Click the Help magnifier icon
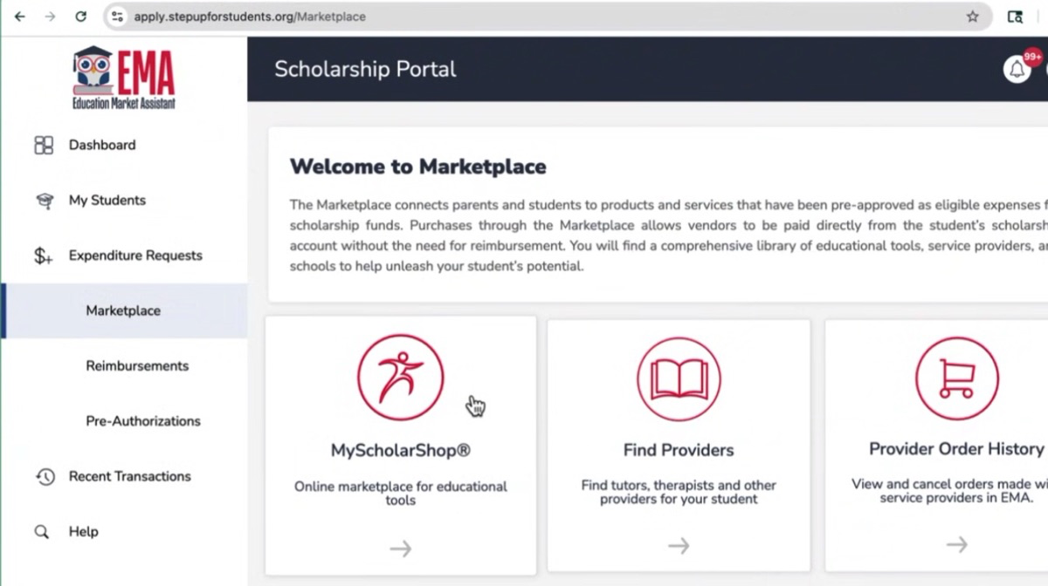This screenshot has width=1048, height=586. 42,532
